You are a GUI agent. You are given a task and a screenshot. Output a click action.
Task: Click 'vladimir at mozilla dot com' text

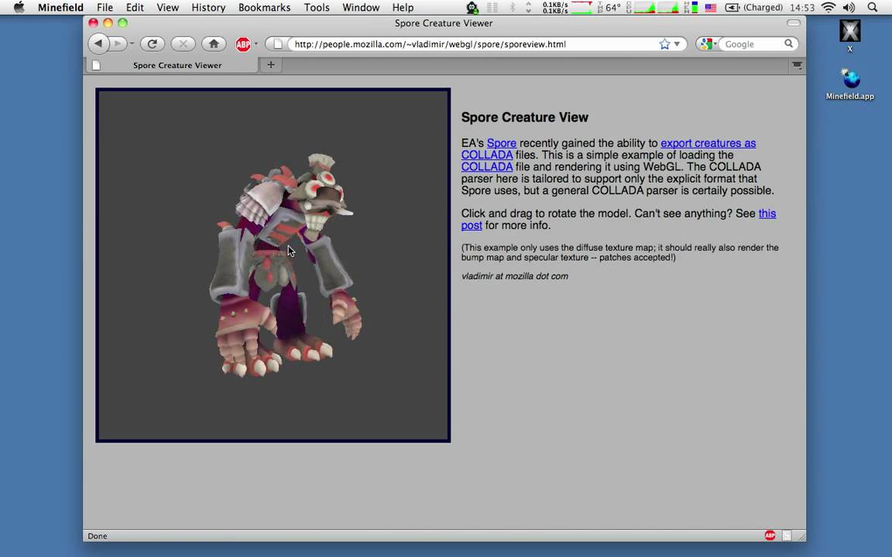[515, 276]
